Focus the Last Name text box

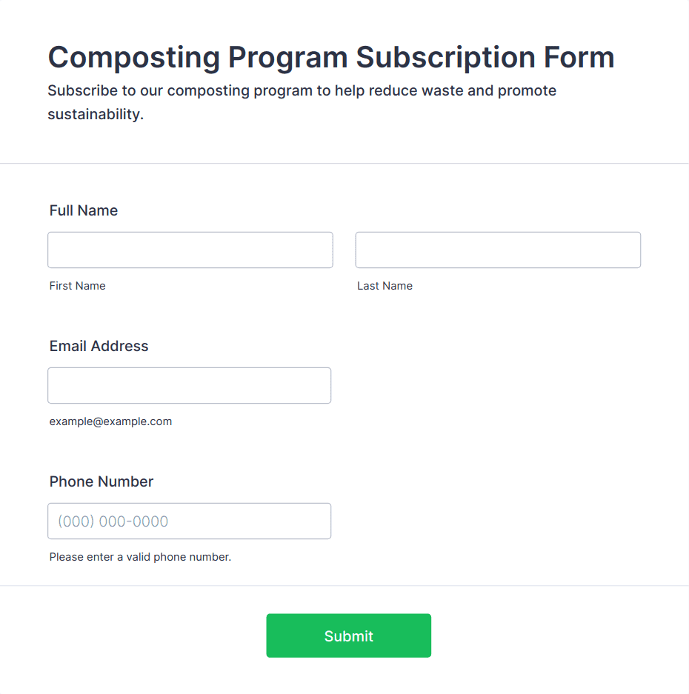click(x=498, y=250)
